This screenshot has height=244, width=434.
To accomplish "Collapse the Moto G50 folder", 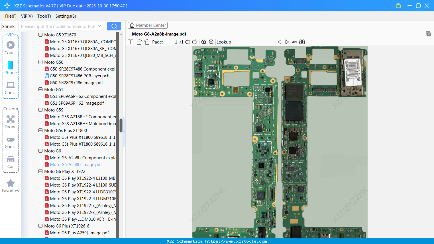I will [x=40, y=62].
